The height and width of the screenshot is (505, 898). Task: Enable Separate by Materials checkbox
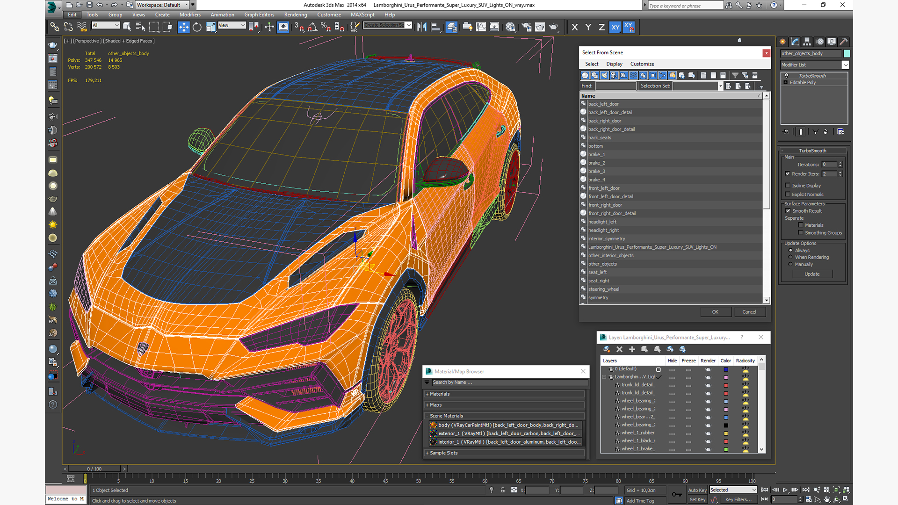(x=801, y=225)
